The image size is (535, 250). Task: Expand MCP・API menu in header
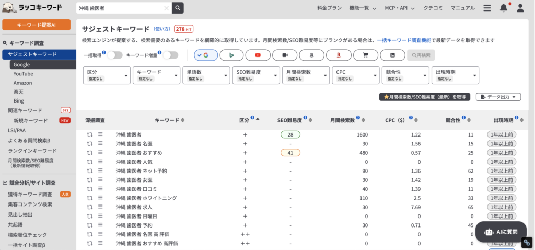(400, 8)
